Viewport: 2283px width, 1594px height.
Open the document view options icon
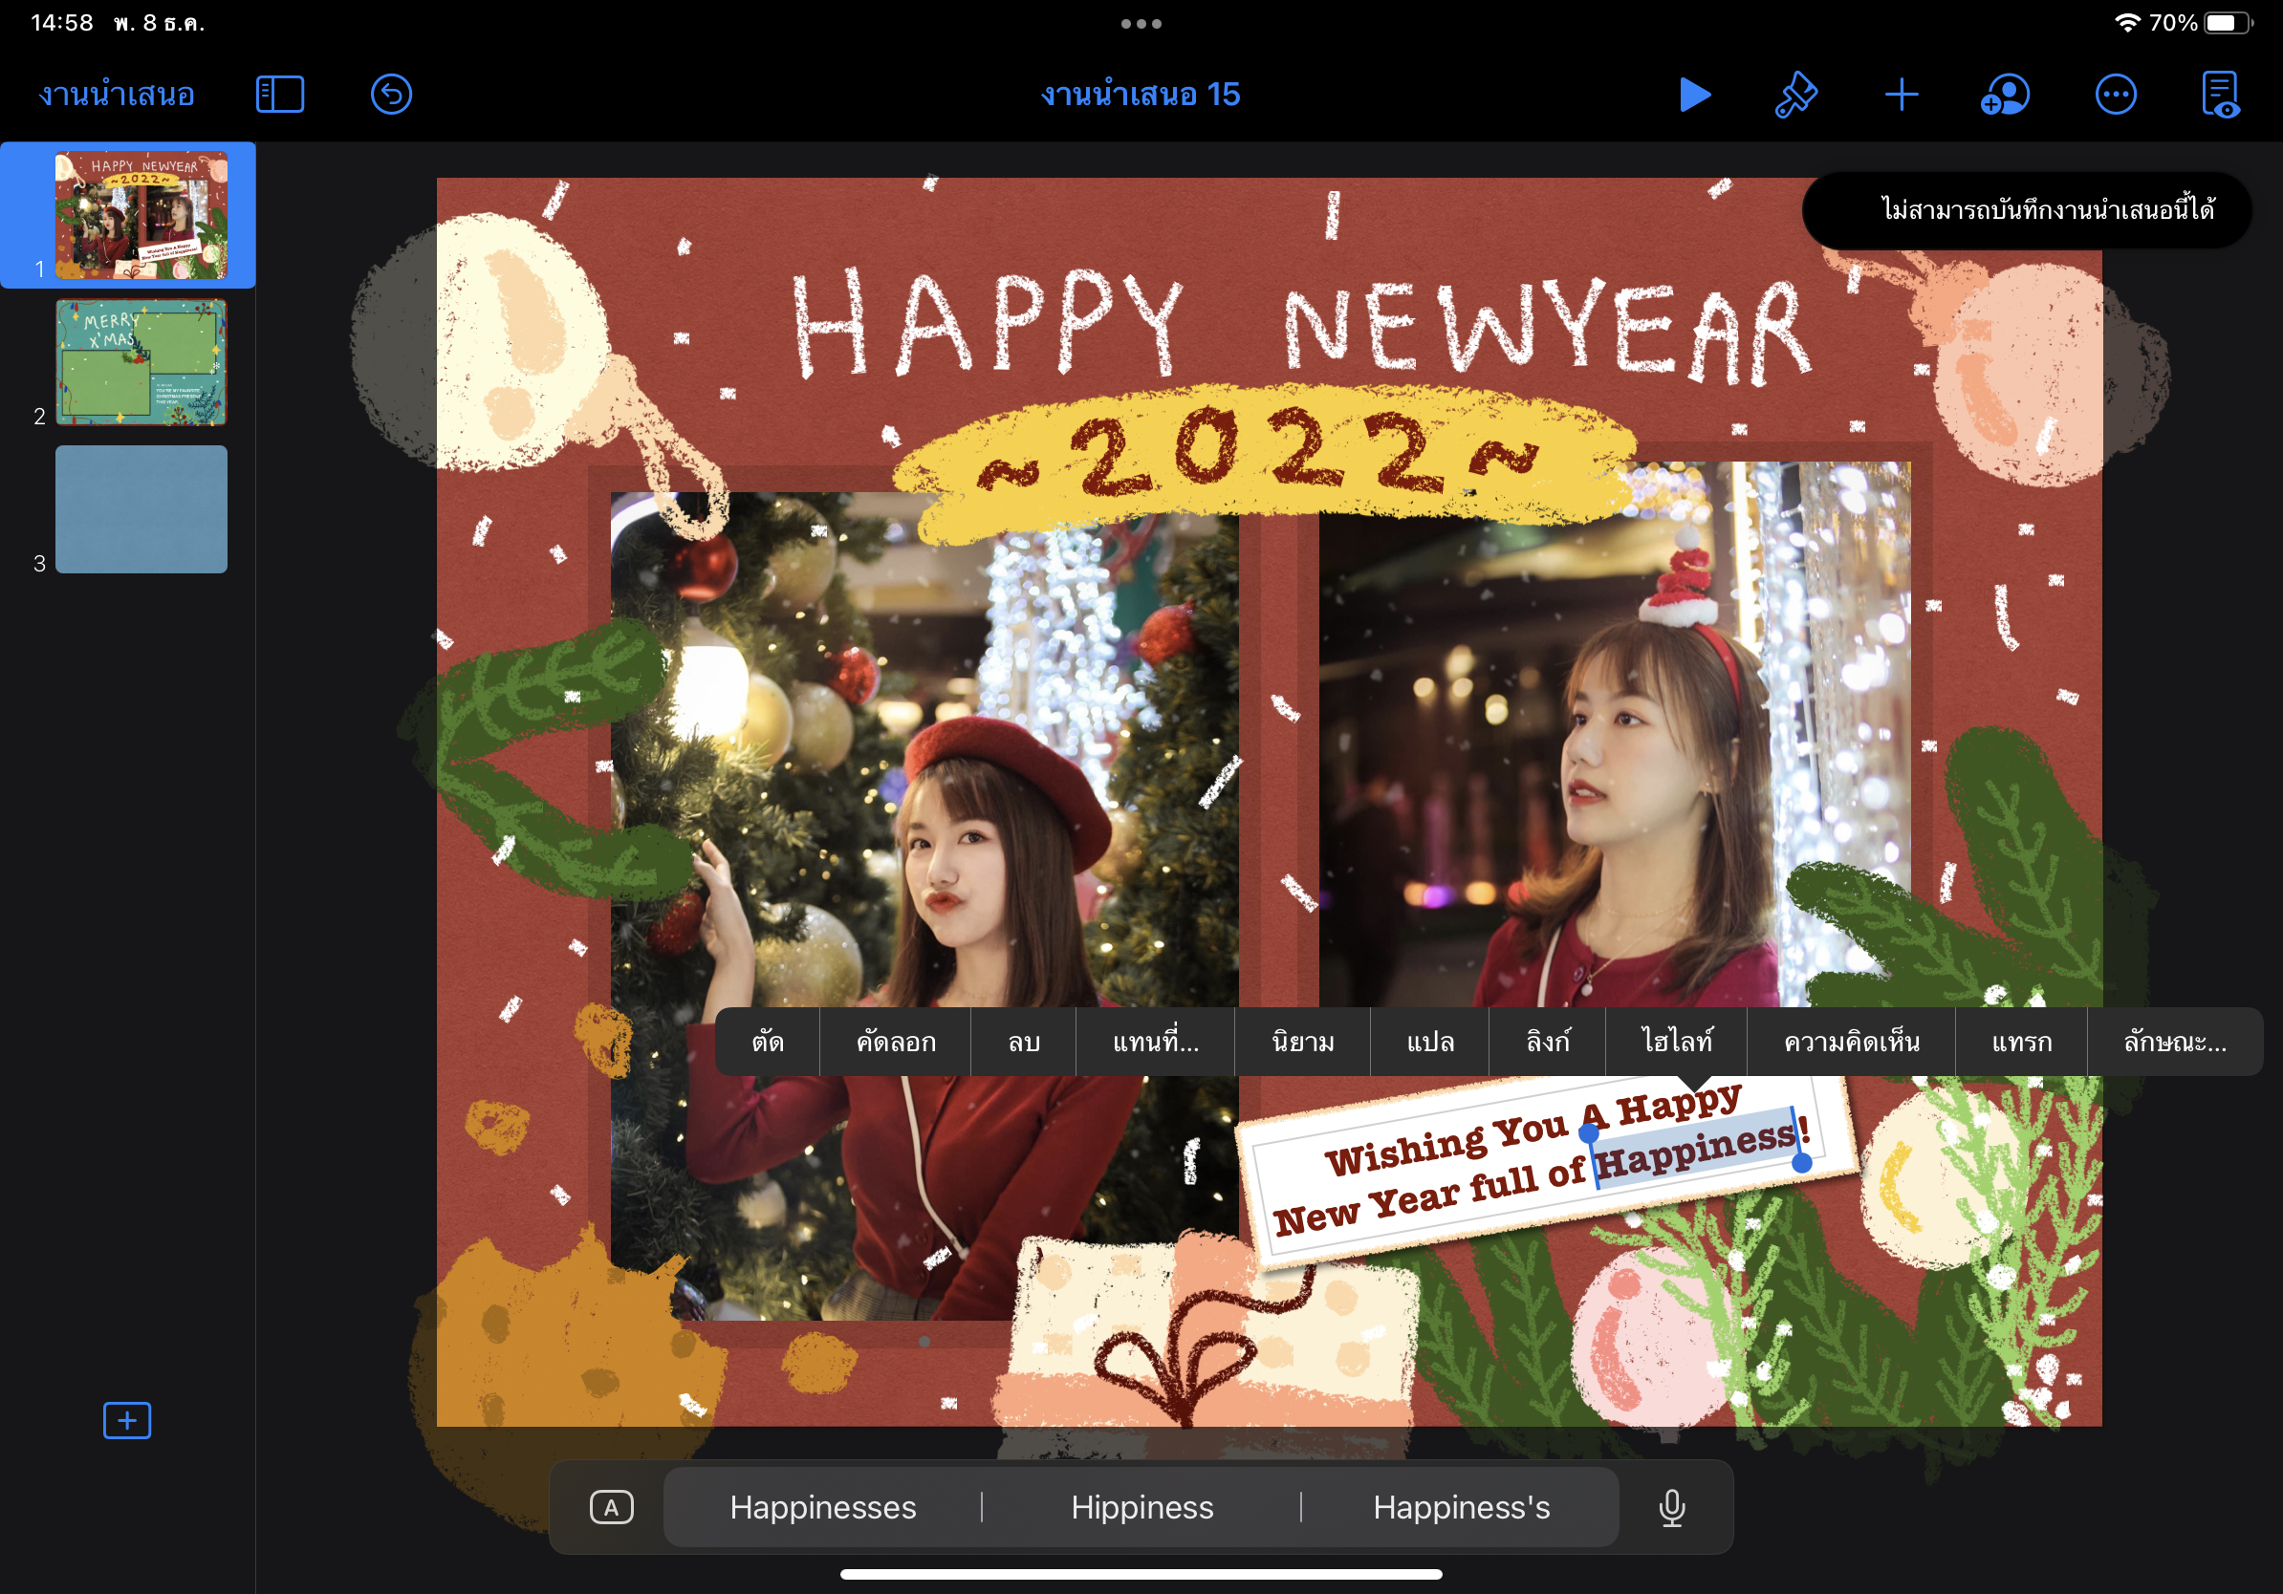(x=2220, y=95)
